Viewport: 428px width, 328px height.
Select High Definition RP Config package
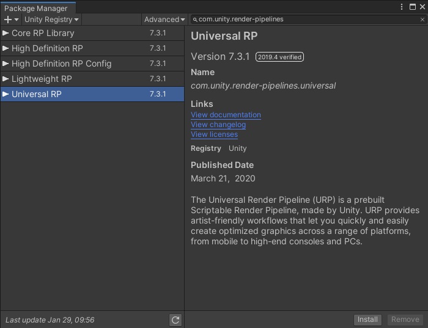92,64
